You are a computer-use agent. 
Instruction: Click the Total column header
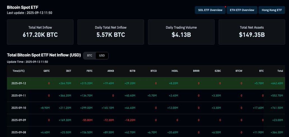click(280, 71)
